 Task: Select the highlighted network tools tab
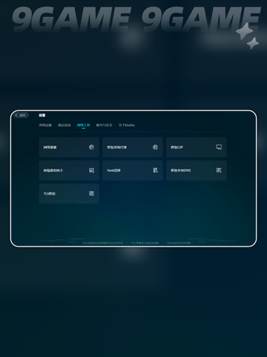83,125
